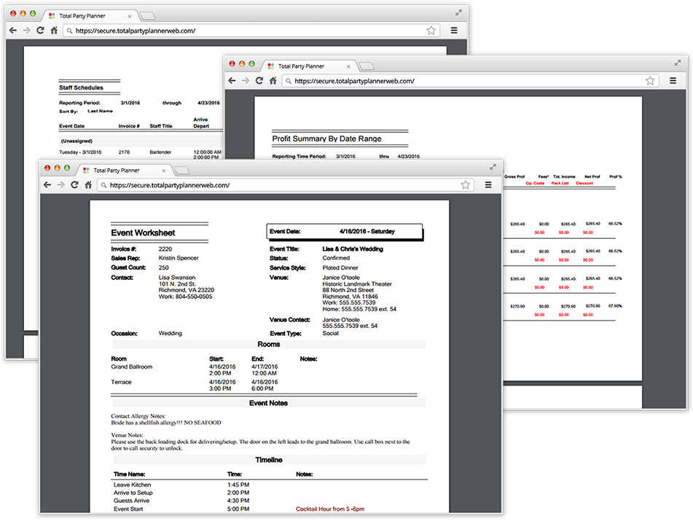Go back in the Event Worksheet browser window
Image resolution: width=693 pixels, height=529 pixels.
coord(47,185)
